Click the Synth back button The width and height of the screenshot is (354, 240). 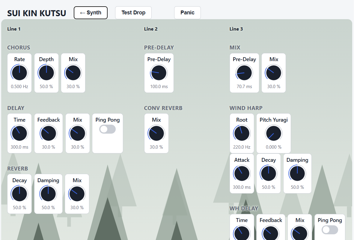tap(91, 13)
